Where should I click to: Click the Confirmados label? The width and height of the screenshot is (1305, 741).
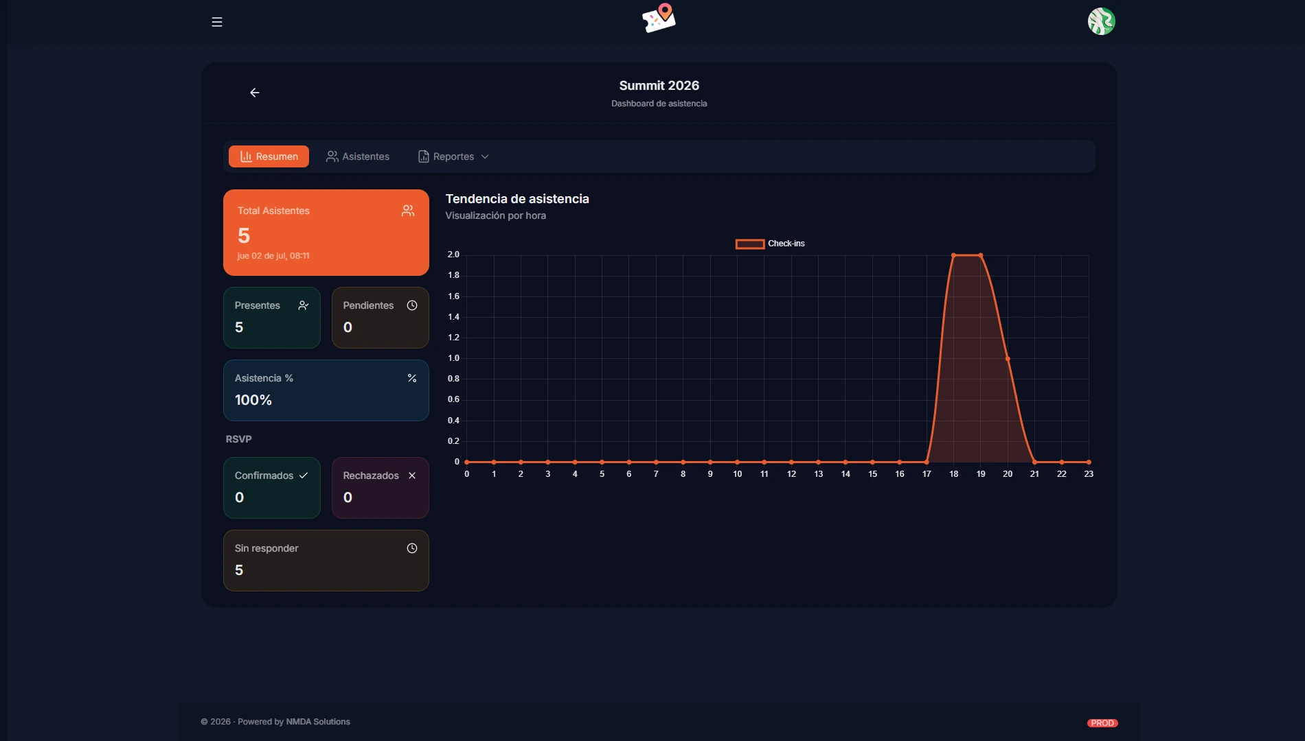point(264,475)
